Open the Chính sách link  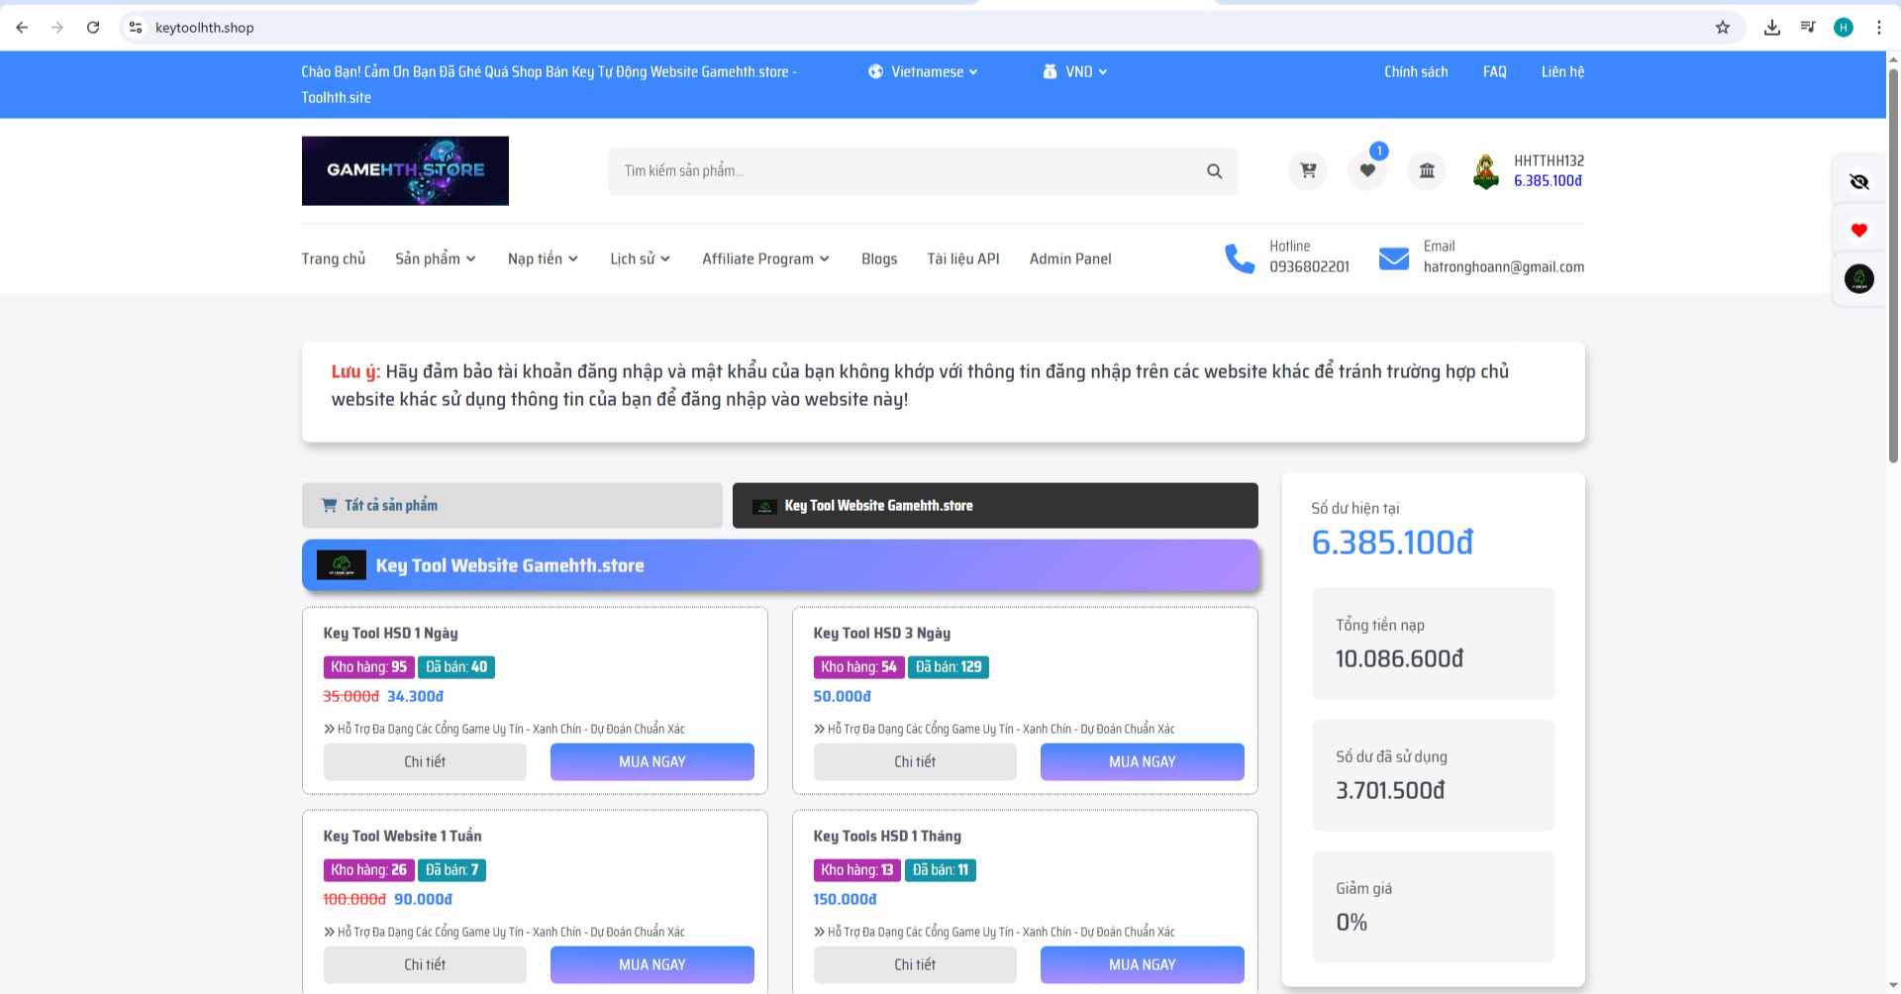pos(1416,71)
